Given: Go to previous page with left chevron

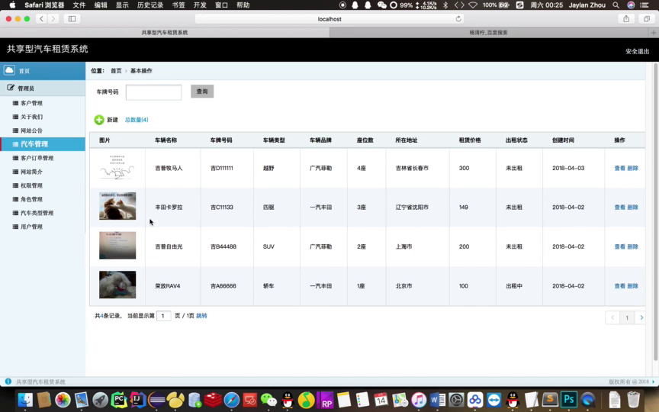Looking at the screenshot, I should [612, 318].
